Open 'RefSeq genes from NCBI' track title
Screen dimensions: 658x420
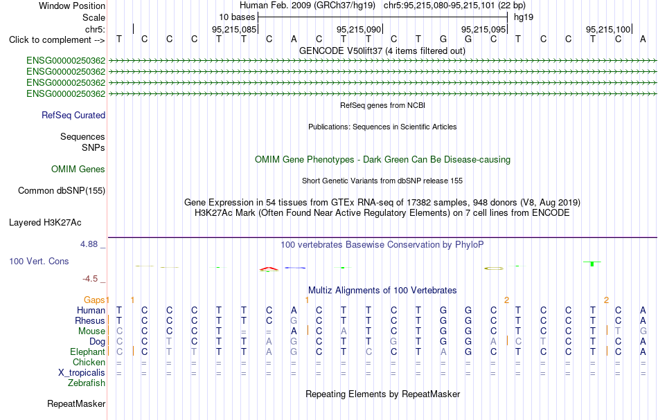383,105
